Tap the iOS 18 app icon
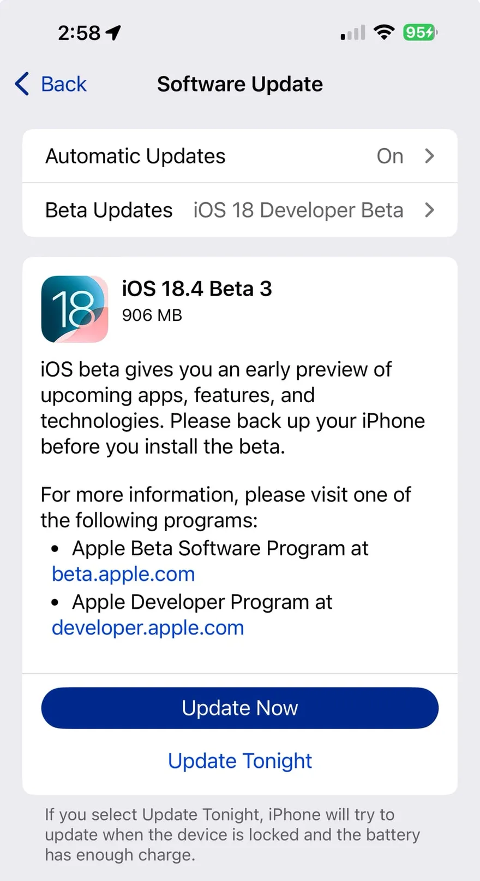This screenshot has width=480, height=881. (x=75, y=309)
